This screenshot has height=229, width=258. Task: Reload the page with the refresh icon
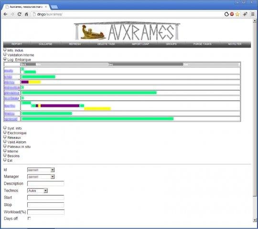(20, 14)
